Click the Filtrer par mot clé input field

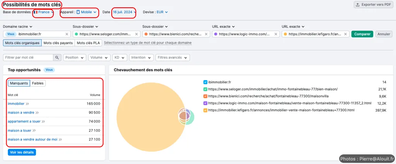[28, 58]
